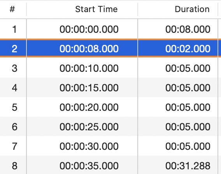Select row 3 number cell
The width and height of the screenshot is (221, 174).
point(14,68)
